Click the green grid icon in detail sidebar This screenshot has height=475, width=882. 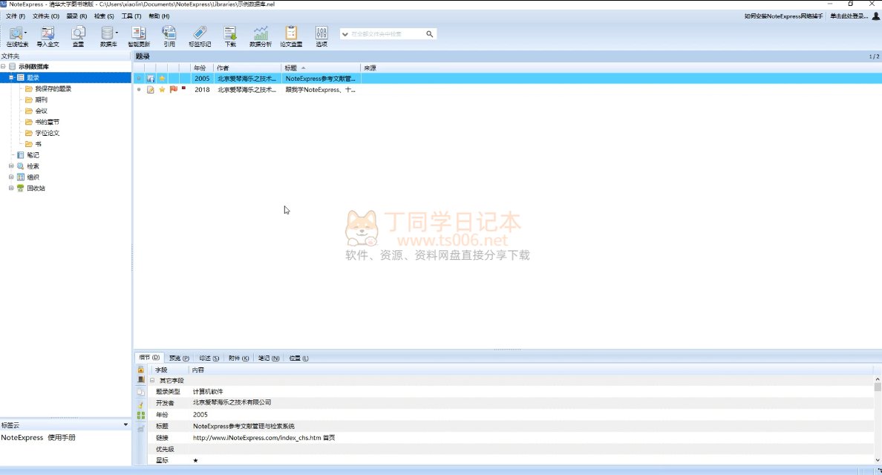click(140, 416)
